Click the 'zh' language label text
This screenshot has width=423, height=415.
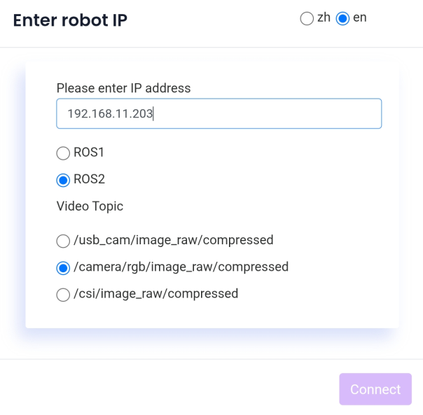point(324,17)
